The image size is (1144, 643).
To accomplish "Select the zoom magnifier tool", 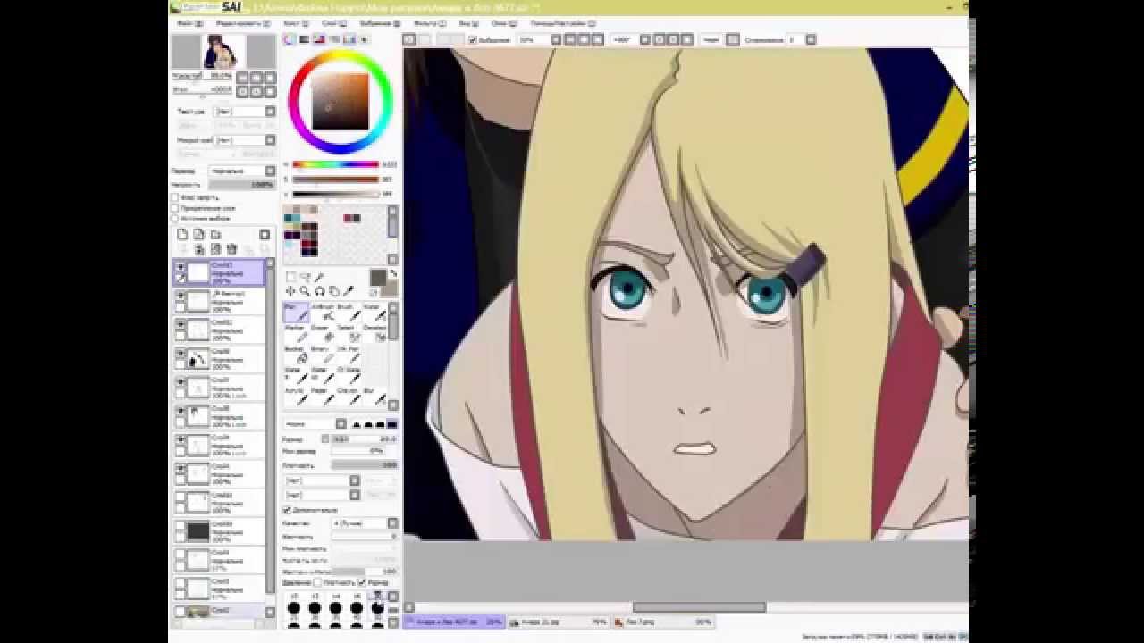I will (x=305, y=291).
